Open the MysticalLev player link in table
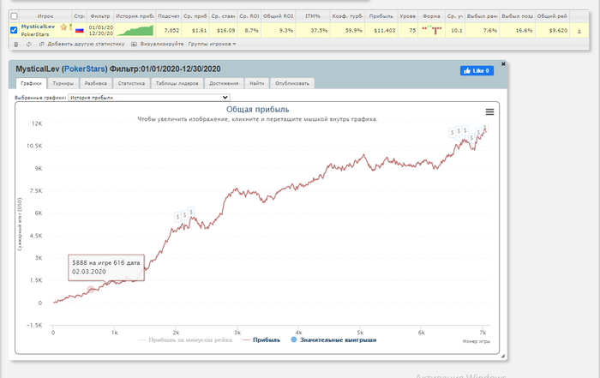Viewport: 600px width, 378px height. click(38, 27)
